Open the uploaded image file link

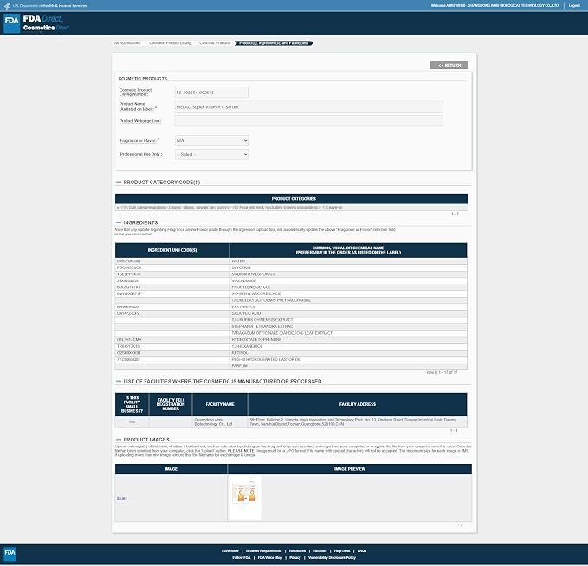point(122,498)
